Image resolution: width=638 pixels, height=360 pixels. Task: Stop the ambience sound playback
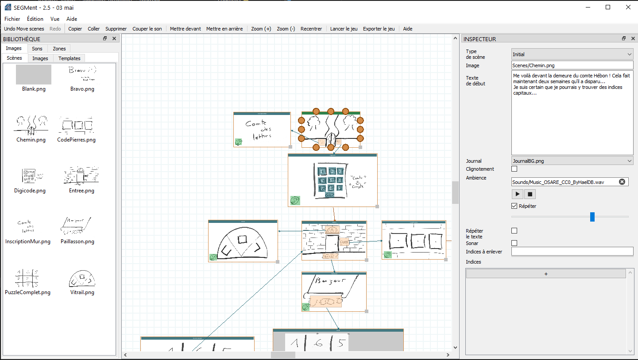coord(530,194)
